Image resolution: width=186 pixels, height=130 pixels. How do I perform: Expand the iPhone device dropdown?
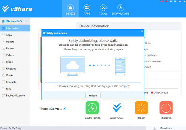[27, 22]
